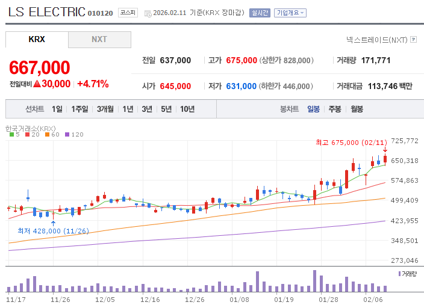
Task: Switch to the NXT exchange tab
Action: point(99,40)
